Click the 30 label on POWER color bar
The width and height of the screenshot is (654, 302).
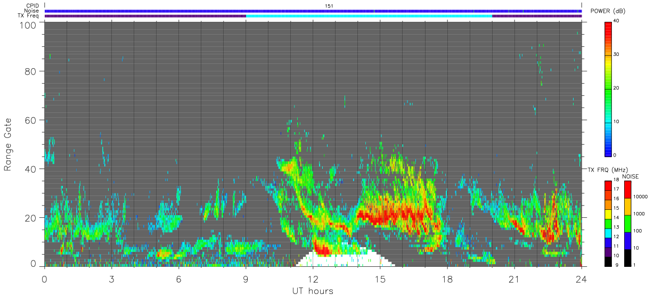[616, 54]
